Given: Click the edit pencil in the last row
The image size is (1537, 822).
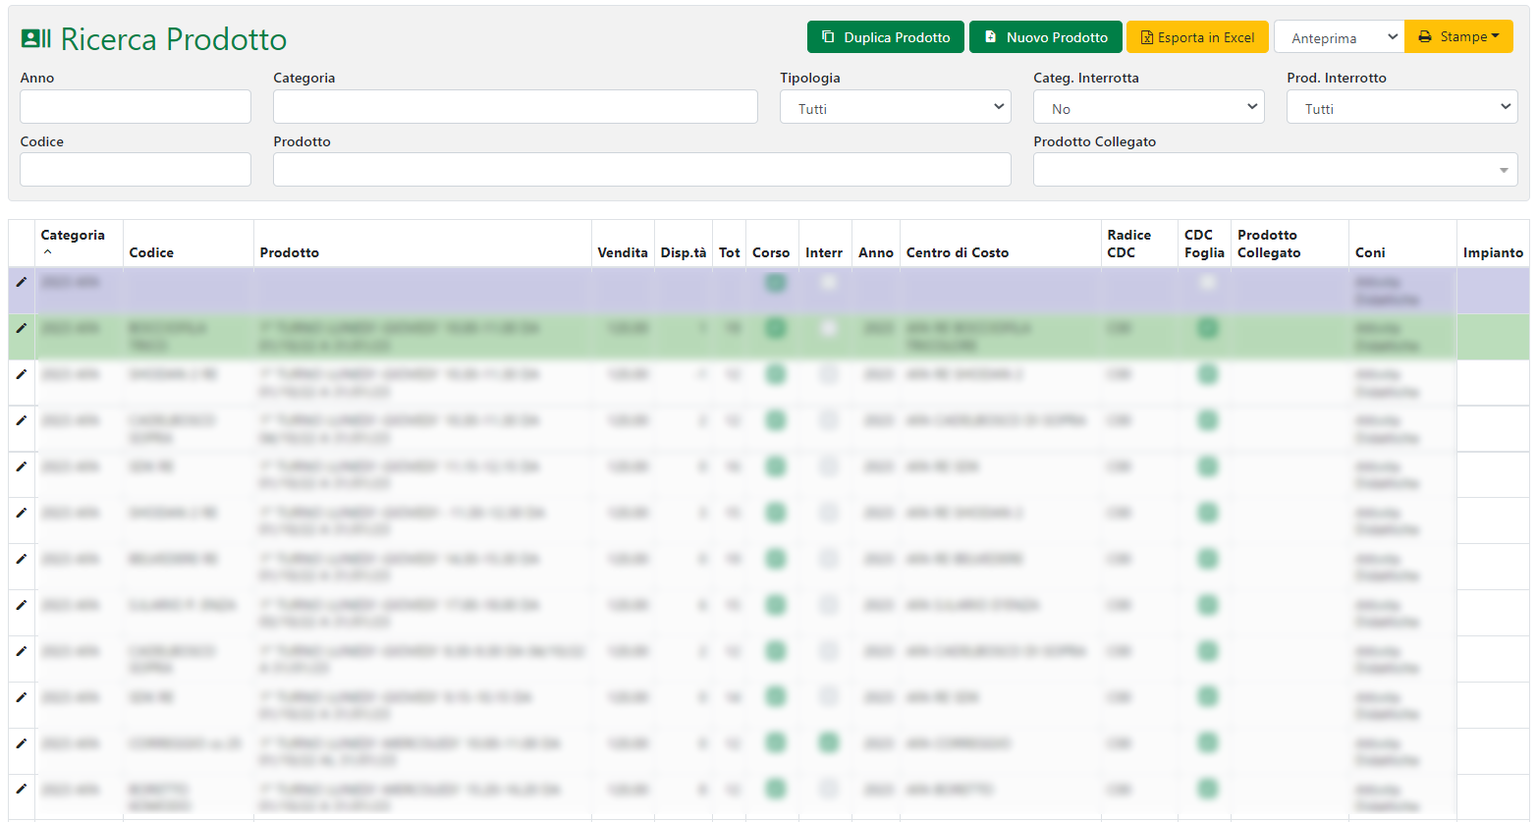Looking at the screenshot, I should [x=21, y=789].
